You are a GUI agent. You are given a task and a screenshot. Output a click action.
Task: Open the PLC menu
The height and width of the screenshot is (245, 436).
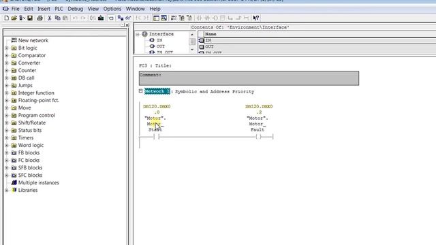point(59,9)
